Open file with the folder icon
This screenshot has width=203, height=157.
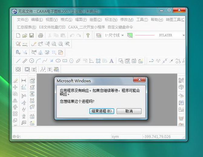coord(25,35)
